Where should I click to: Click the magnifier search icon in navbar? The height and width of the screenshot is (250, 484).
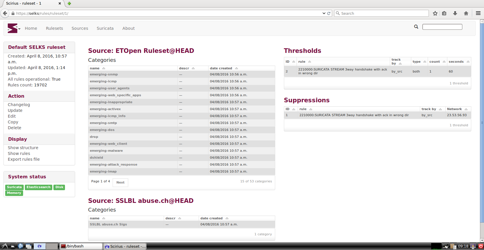(x=416, y=27)
